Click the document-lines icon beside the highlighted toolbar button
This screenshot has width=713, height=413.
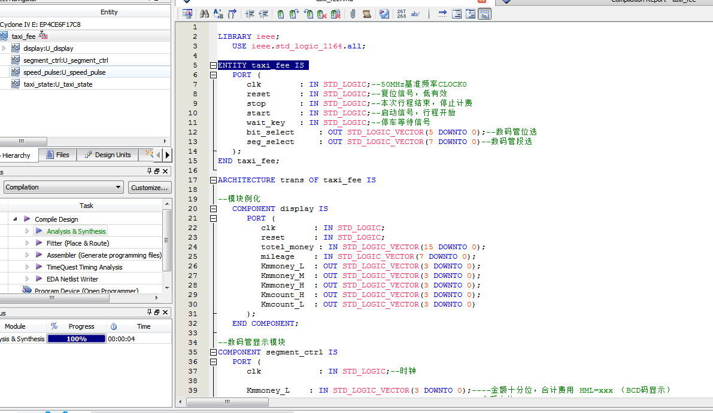[x=471, y=14]
